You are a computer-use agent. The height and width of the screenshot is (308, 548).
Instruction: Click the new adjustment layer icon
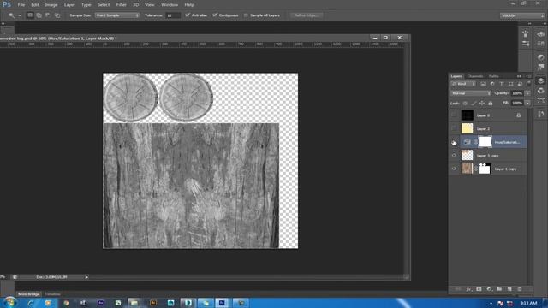489,289
